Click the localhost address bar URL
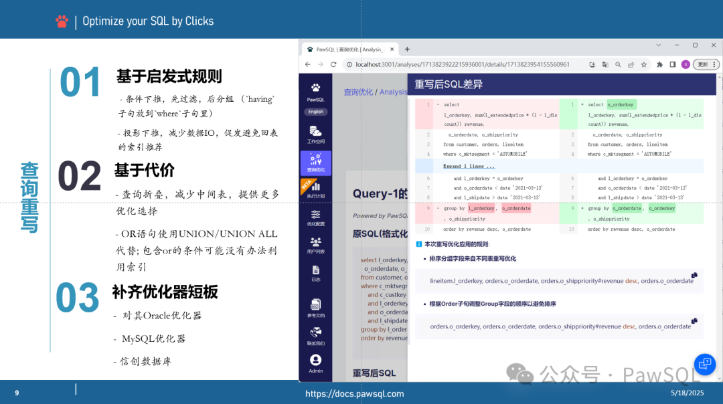This screenshot has height=404, width=723. point(463,64)
